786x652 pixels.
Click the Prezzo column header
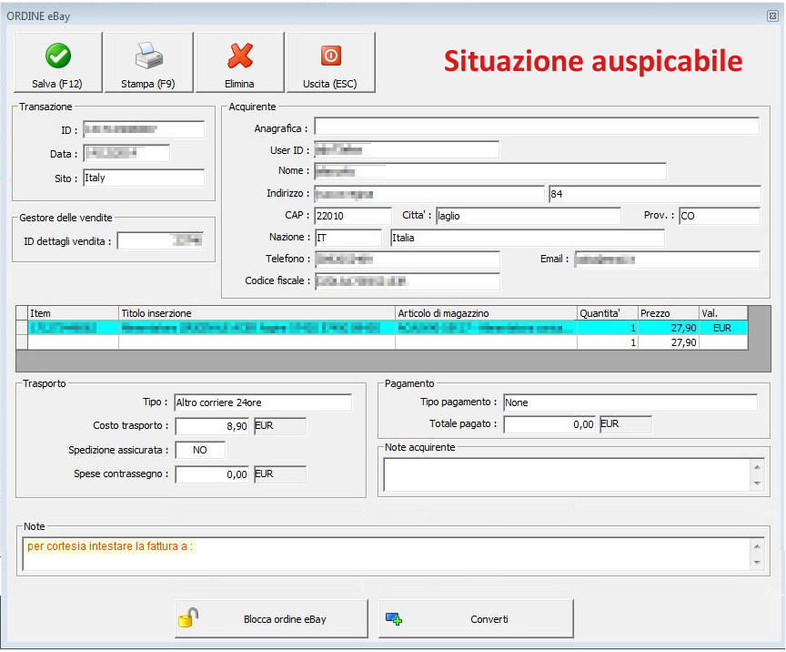click(669, 313)
